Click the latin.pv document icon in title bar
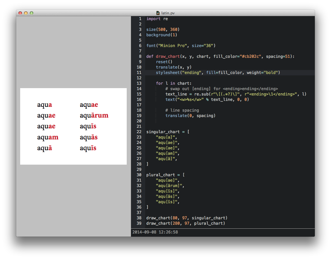331x259 pixels. tap(158, 13)
